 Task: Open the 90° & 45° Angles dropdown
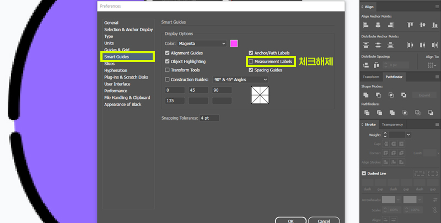[x=240, y=80]
